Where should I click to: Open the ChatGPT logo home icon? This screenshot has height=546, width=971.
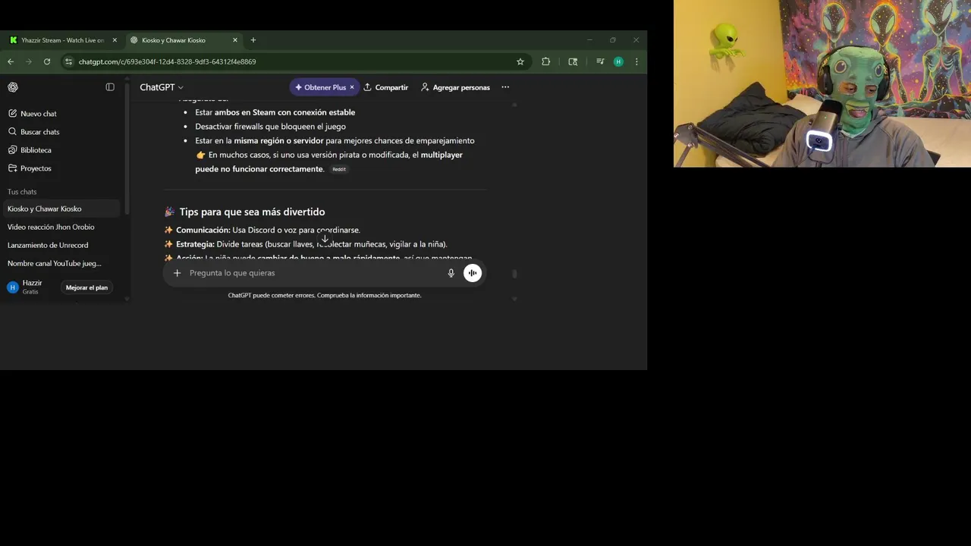coord(13,87)
